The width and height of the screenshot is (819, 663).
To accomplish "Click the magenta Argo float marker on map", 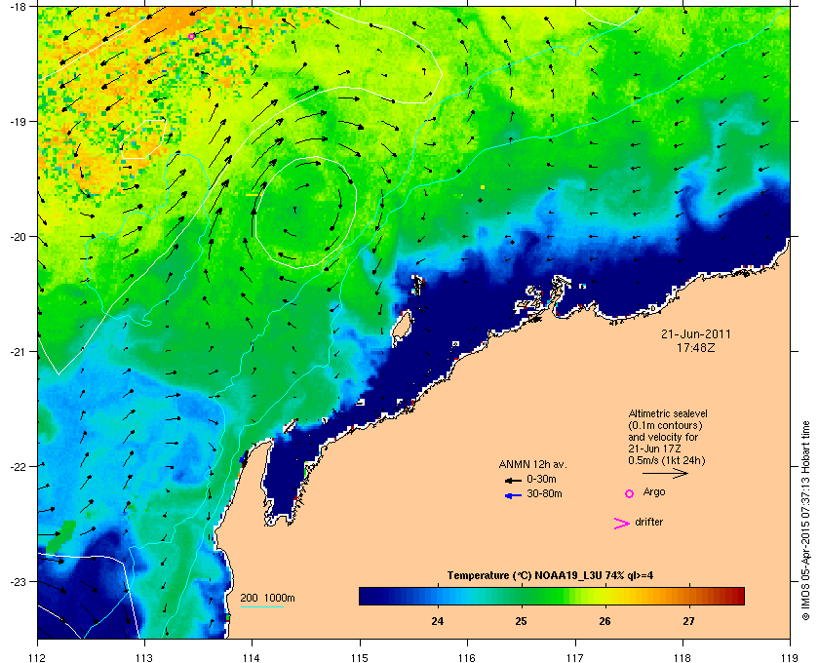I will point(192,36).
